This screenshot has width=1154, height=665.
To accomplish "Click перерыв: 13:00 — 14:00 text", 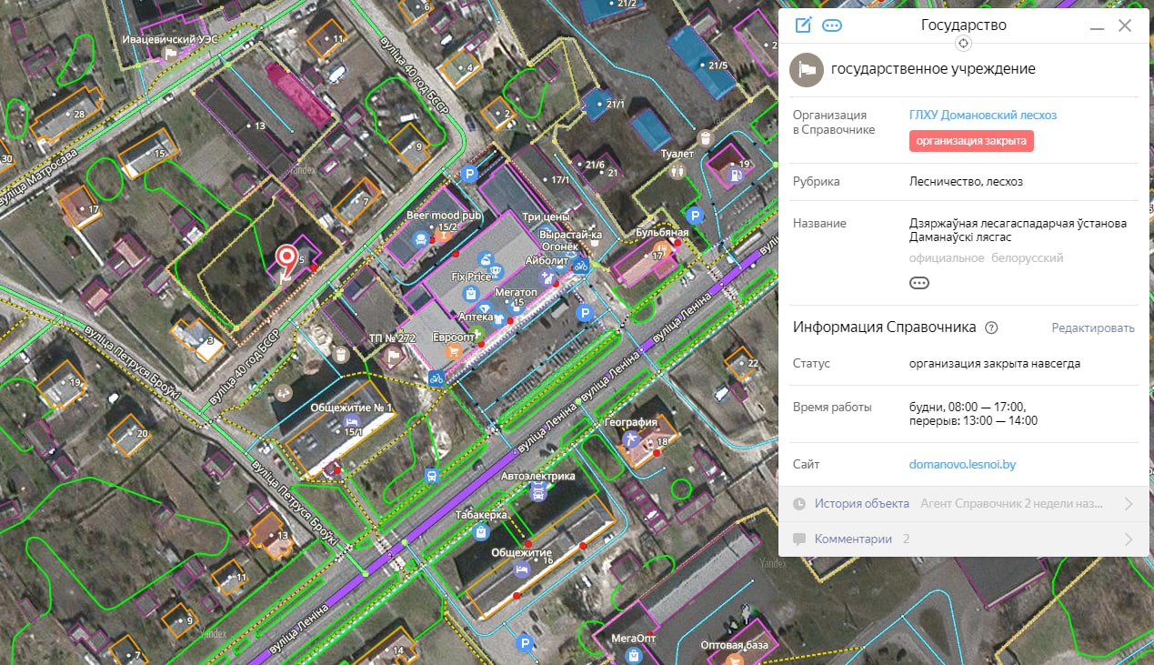I will (x=973, y=420).
